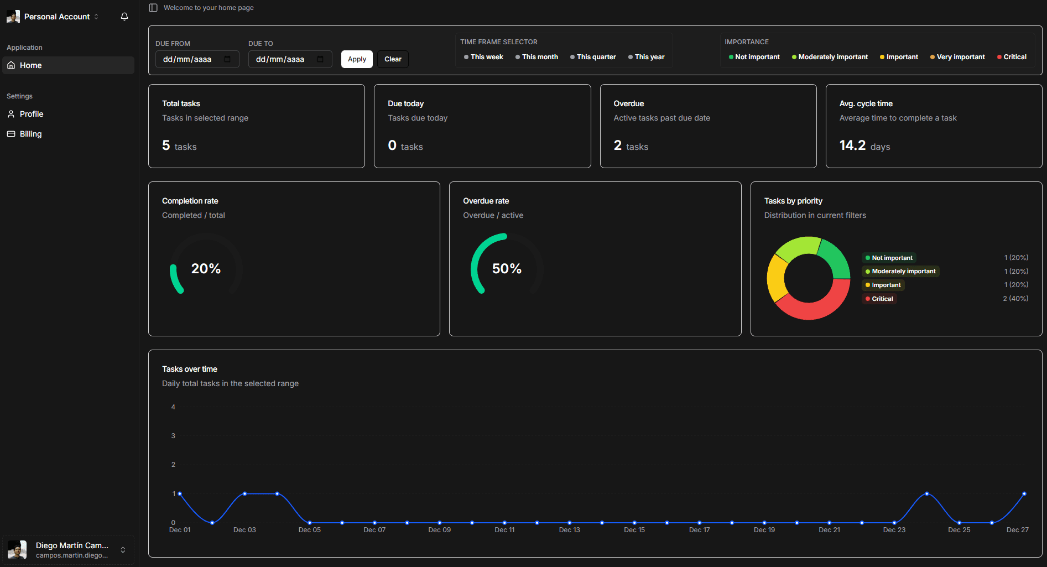Click the Dec 23 data point on chart
The height and width of the screenshot is (567, 1047).
point(894,522)
